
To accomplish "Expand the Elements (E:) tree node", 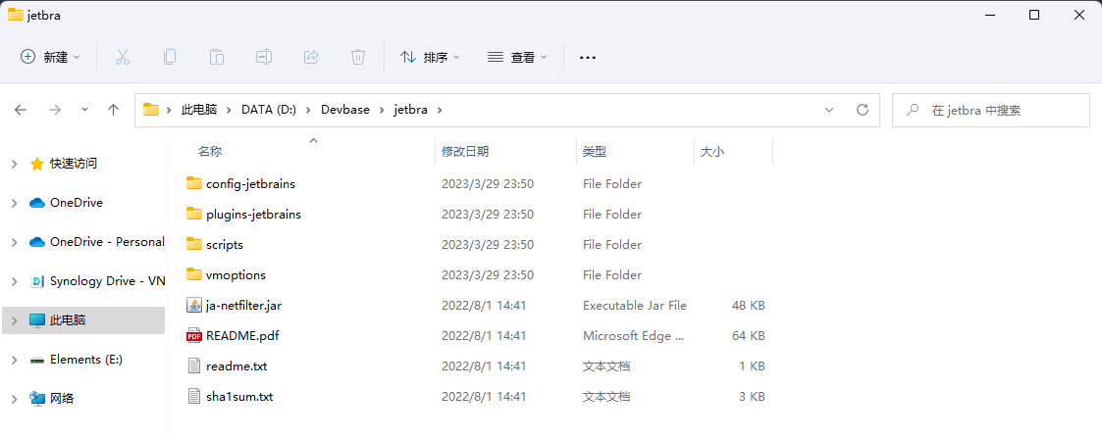I will click(x=15, y=360).
